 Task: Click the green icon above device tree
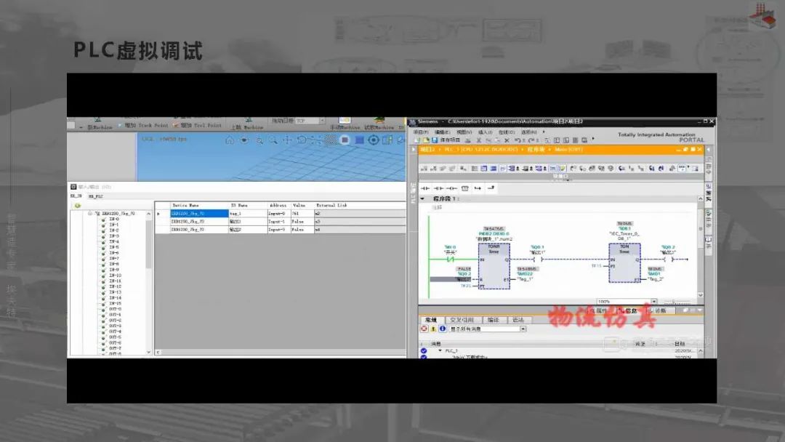78,206
